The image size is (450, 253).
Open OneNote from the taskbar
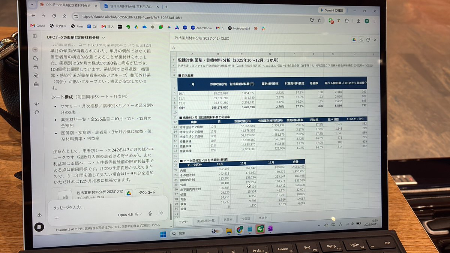(x=270, y=228)
